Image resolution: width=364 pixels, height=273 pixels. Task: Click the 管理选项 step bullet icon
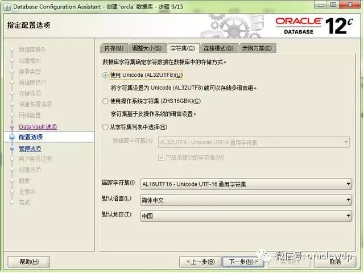click(12, 148)
